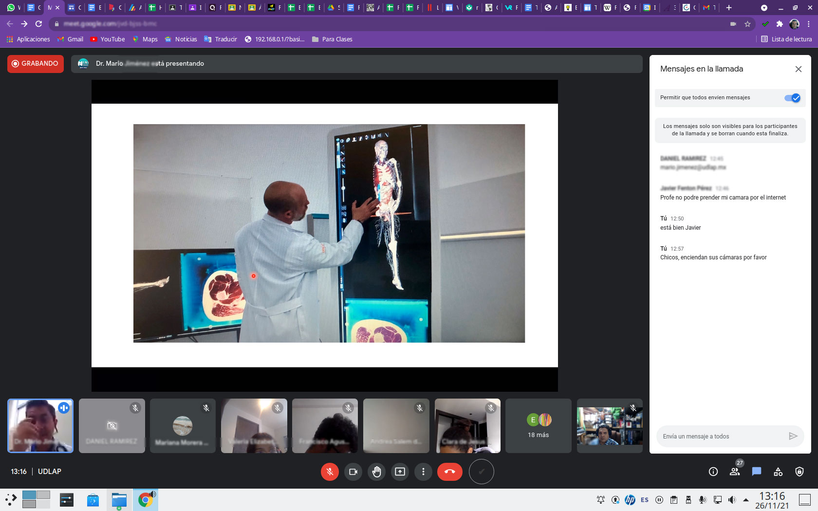Turn off the camera button
The width and height of the screenshot is (818, 511).
(x=353, y=472)
